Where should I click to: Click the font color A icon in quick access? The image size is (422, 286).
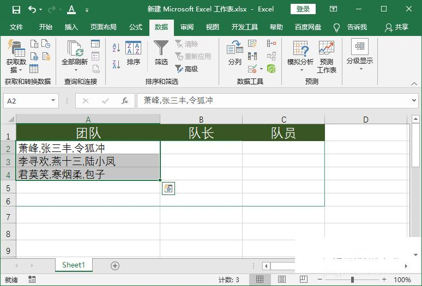click(x=71, y=10)
